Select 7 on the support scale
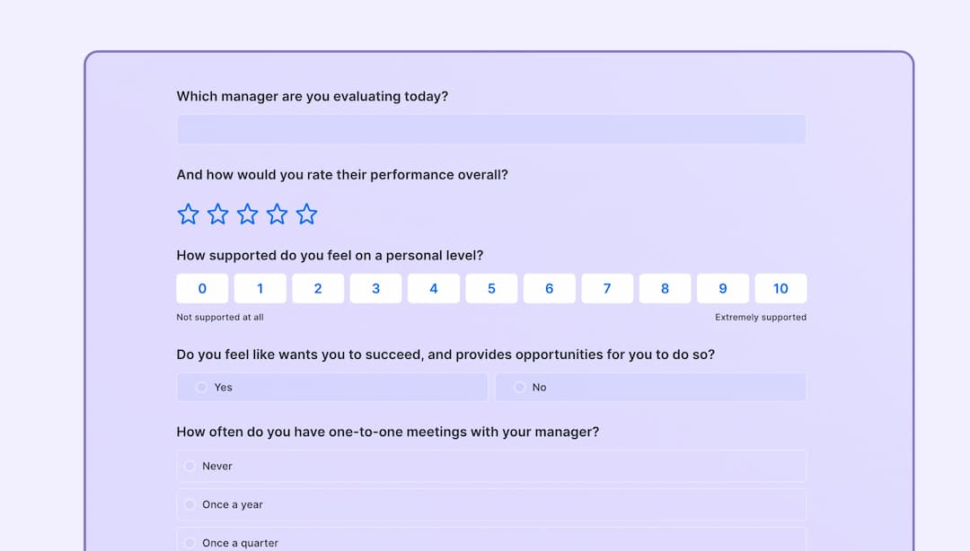 click(x=607, y=288)
